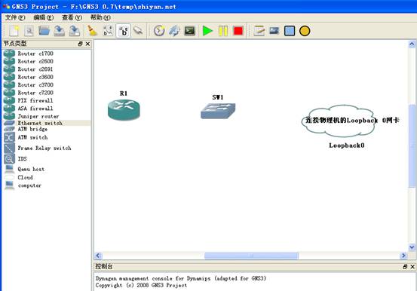Click the canvas scroll left arrow
The width and height of the screenshot is (417, 291).
point(98,256)
